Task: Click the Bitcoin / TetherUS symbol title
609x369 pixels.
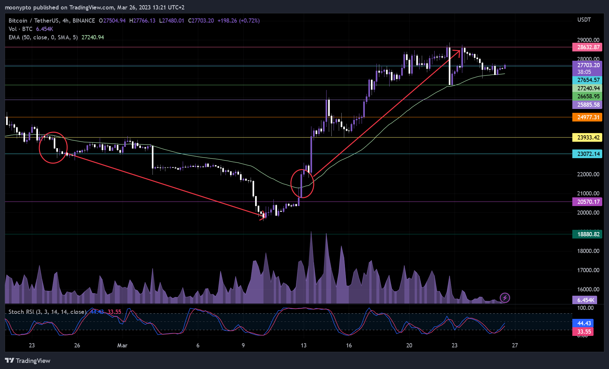Action: [x=52, y=21]
